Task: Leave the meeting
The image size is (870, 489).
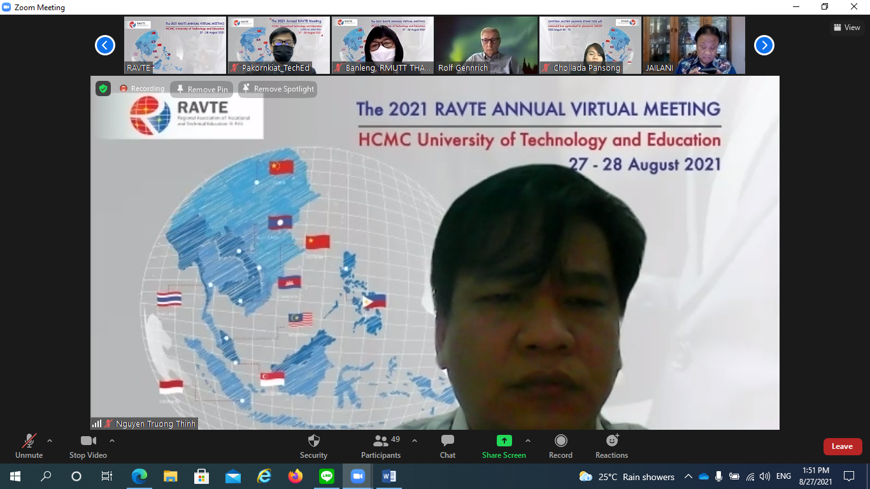Action: coord(842,446)
